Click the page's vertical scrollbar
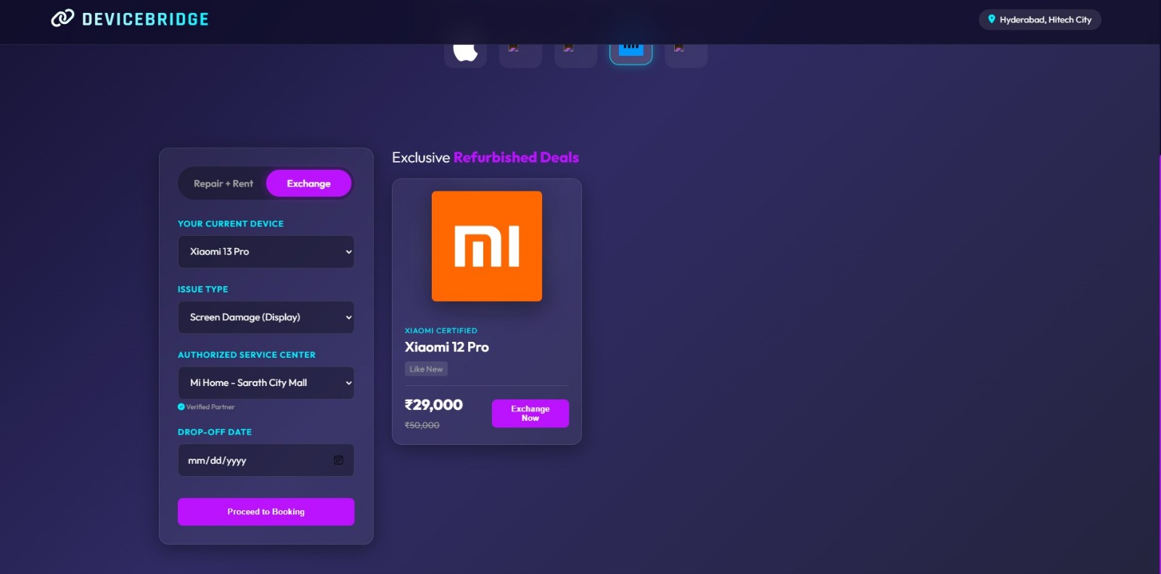 point(1158,290)
